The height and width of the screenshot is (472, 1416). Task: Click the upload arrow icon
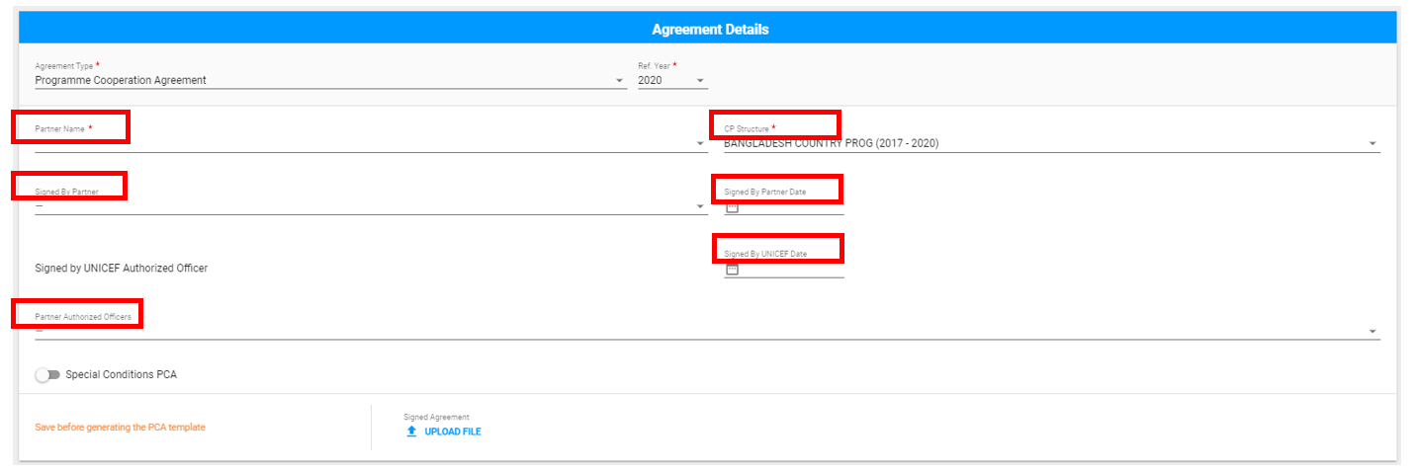coord(411,432)
